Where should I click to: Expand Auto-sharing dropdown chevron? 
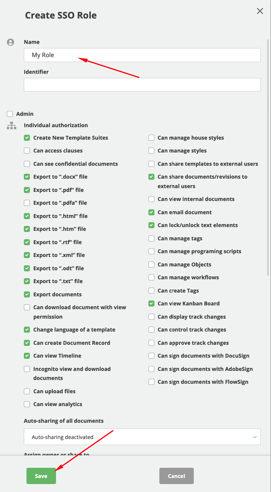255,437
